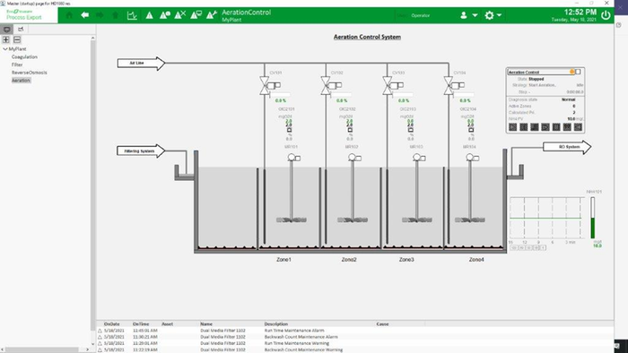Viewport: 628px width, 353px height.
Task: Click the Filtering System arrow link
Action: (x=141, y=151)
